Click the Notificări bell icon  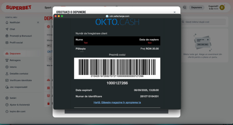tap(7, 22)
